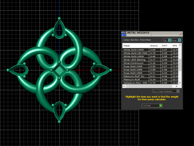The image size is (194, 146).
Task: Select the White Gold:14KW row
Action: pos(150,50)
